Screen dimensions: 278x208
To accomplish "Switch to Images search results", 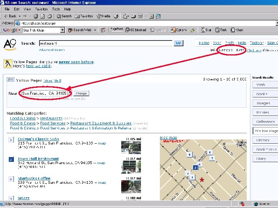I will [x=265, y=103].
